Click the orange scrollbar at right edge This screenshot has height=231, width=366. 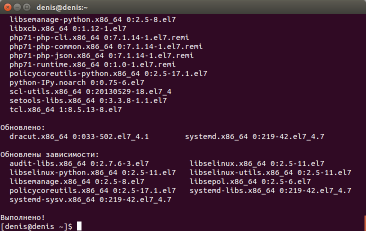point(365,223)
